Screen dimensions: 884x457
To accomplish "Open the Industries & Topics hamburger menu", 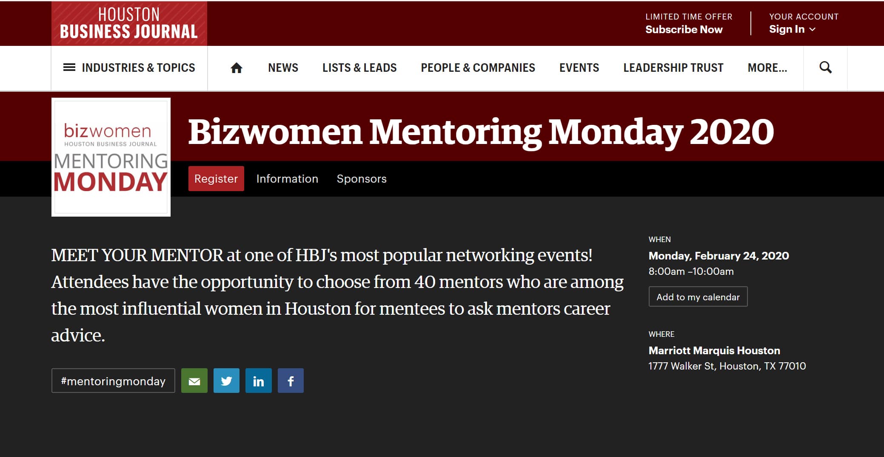I will pos(129,68).
